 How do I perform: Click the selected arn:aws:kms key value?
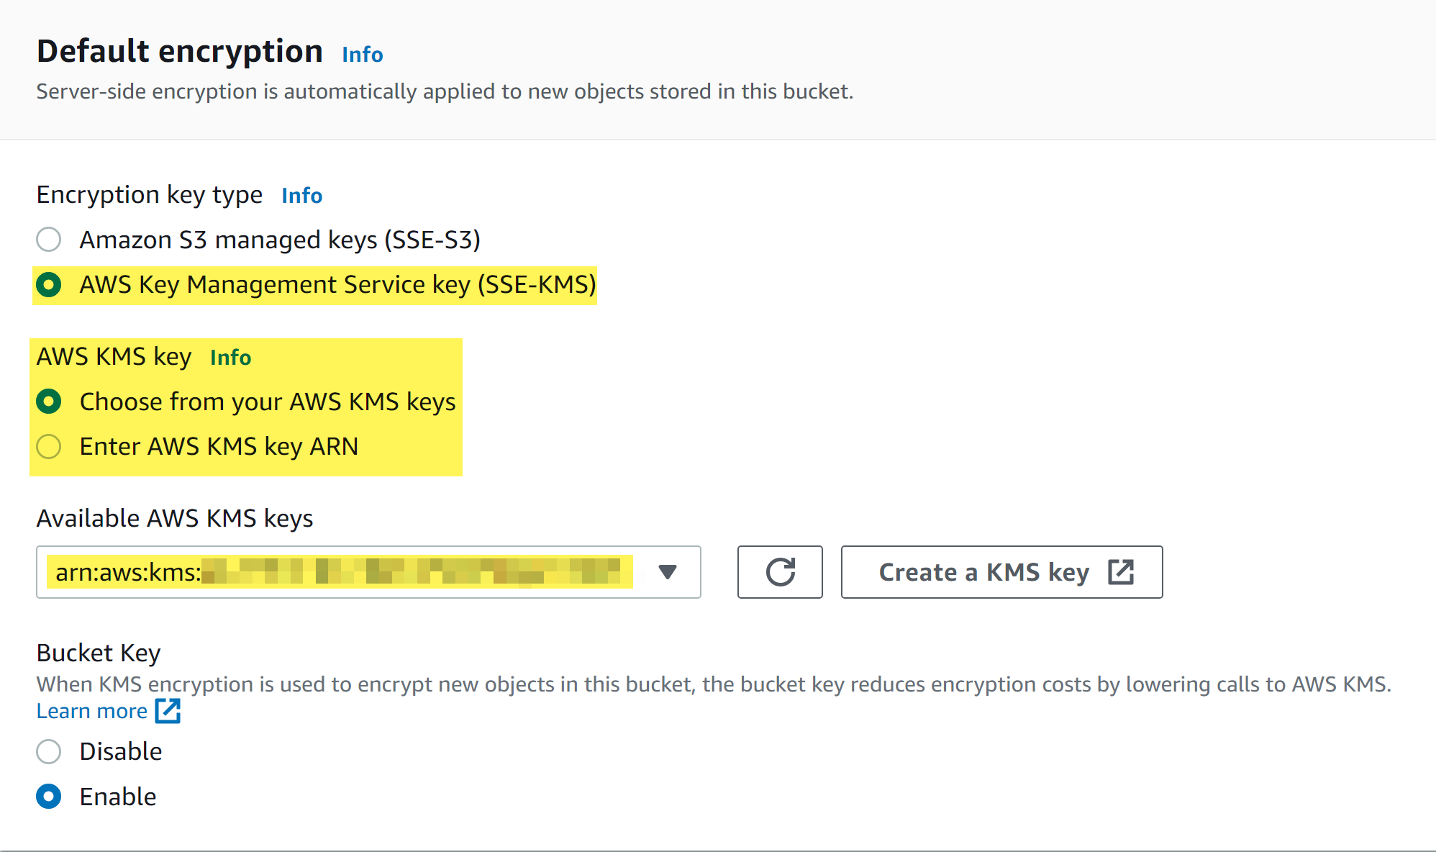(338, 572)
